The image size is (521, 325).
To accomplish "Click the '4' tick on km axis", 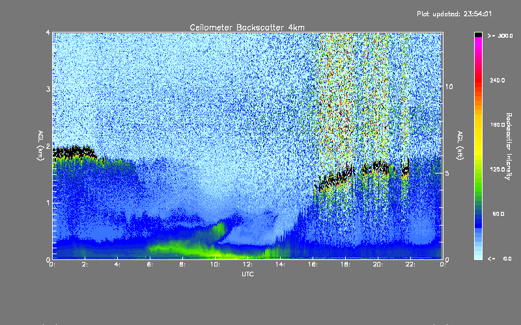I will (48, 33).
